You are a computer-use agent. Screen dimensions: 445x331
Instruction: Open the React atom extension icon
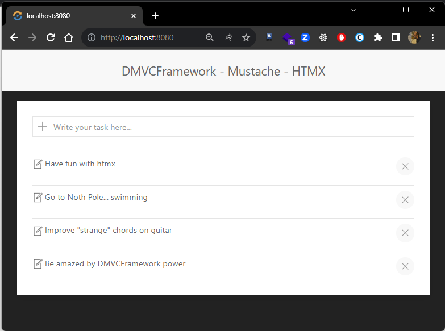(323, 37)
